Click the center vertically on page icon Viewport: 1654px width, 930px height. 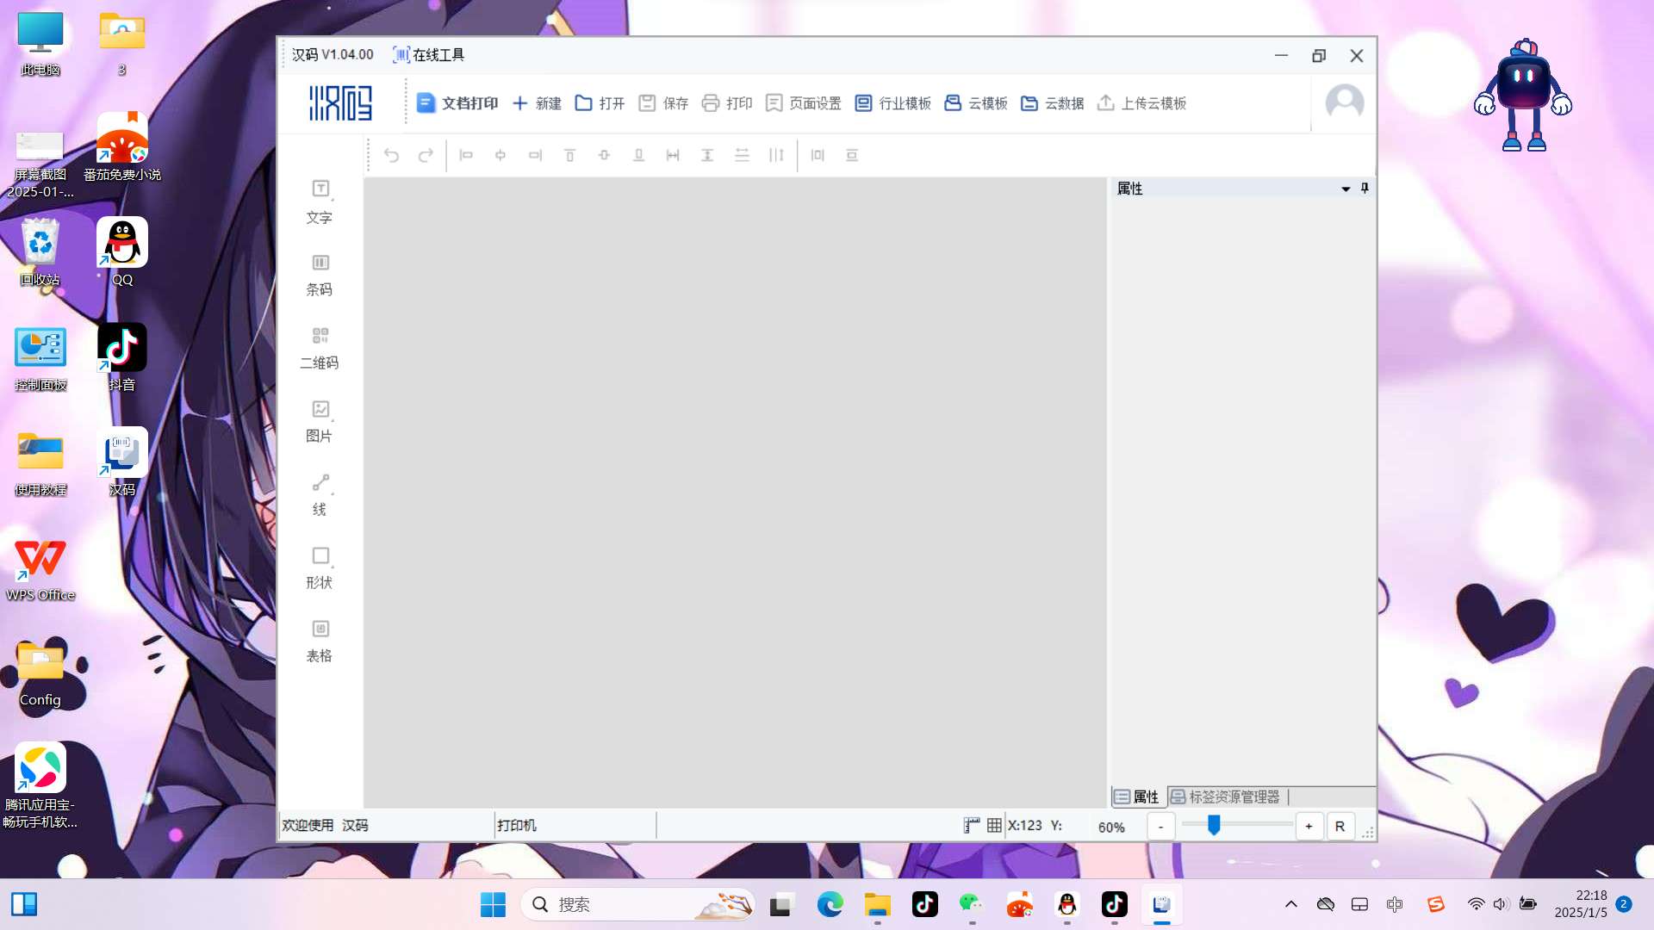[x=852, y=155]
